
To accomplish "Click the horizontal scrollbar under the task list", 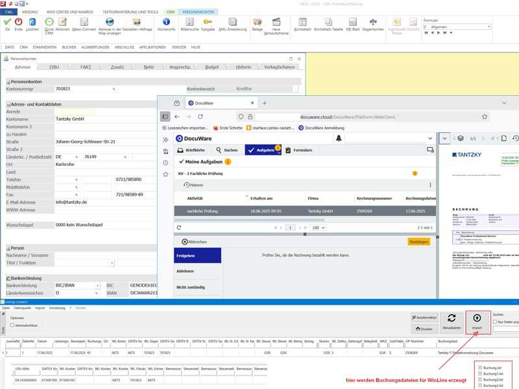I will 249,220.
